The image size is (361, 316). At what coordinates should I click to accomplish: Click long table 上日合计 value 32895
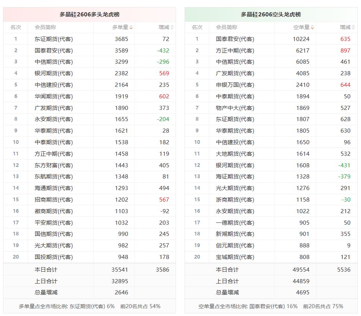(120, 281)
